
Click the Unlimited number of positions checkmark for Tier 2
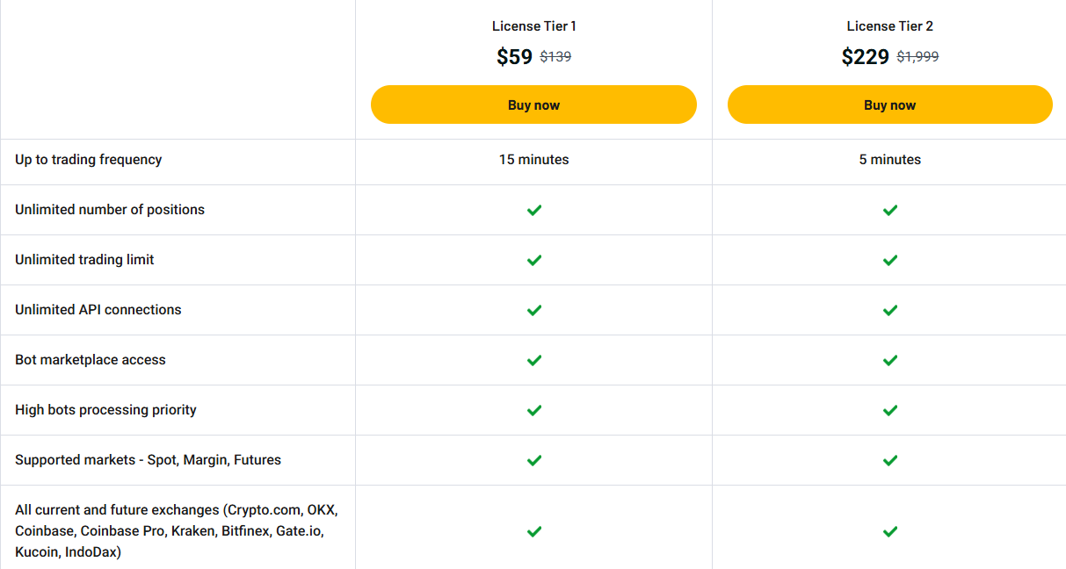pos(889,210)
